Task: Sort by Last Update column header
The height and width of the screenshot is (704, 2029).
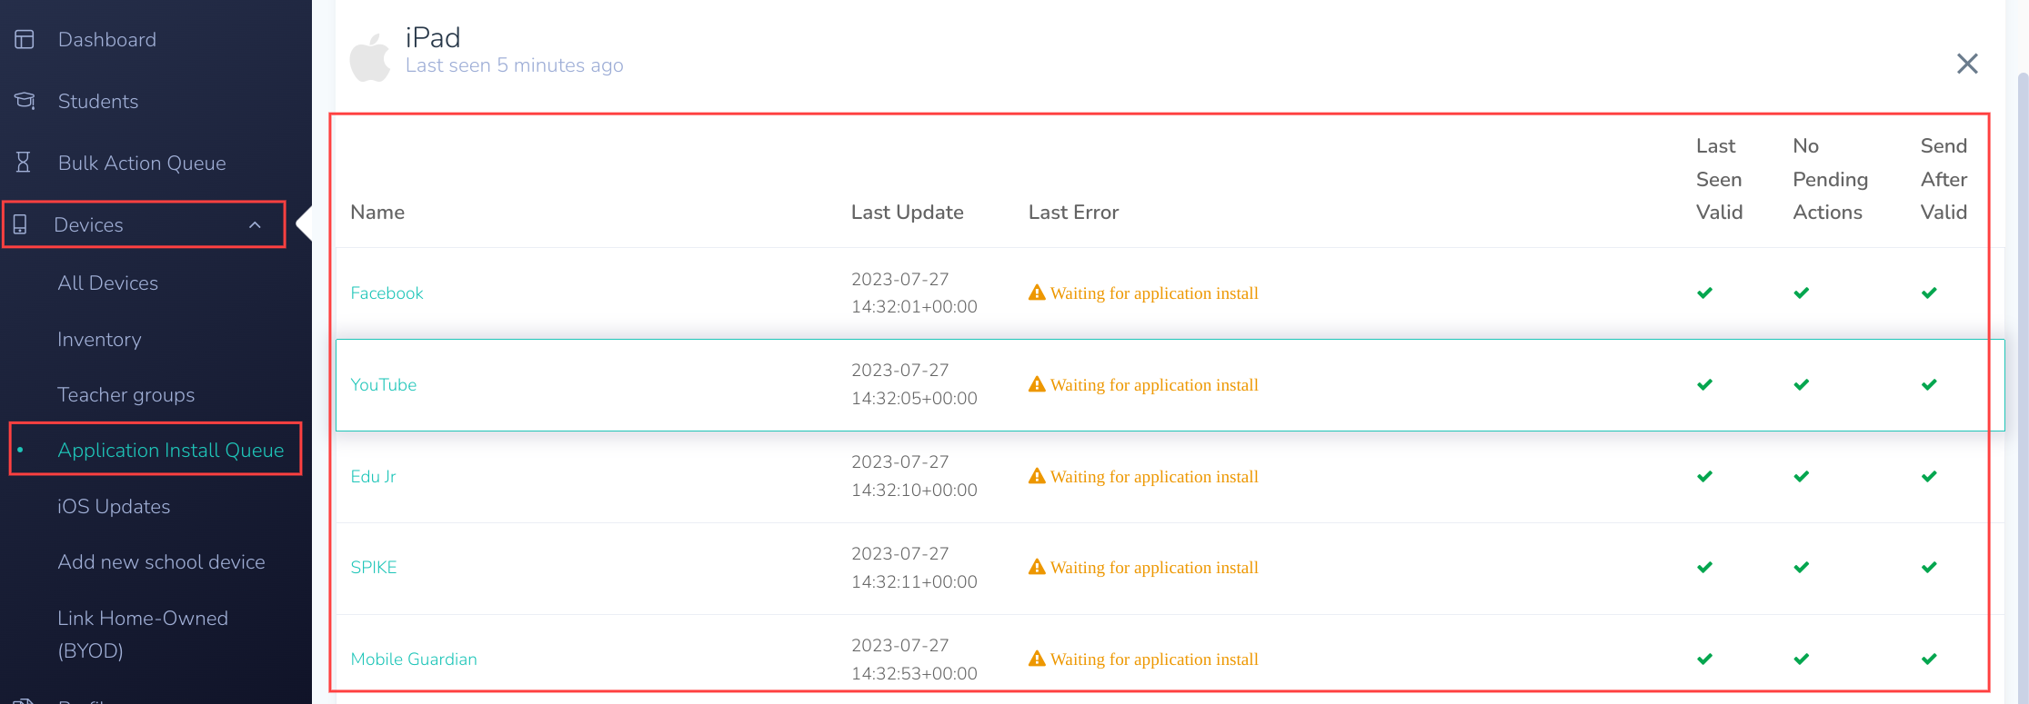Action: coord(907,212)
